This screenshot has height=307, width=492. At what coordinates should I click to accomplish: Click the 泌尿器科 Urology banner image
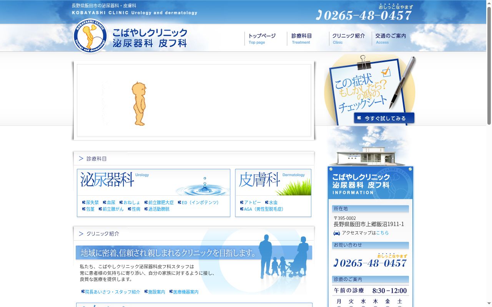click(153, 183)
